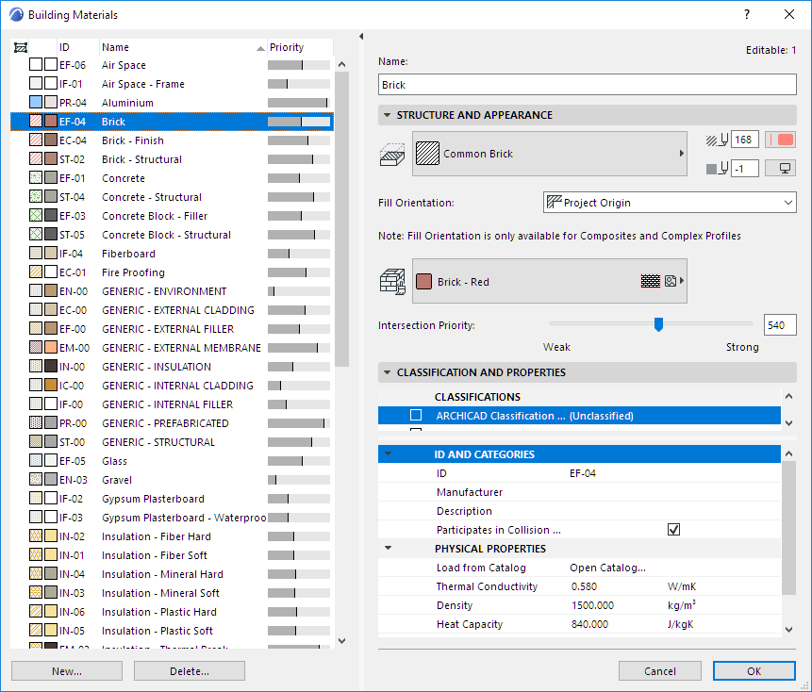This screenshot has width=812, height=692.
Task: Click the foreground pen number field 168
Action: click(x=745, y=140)
